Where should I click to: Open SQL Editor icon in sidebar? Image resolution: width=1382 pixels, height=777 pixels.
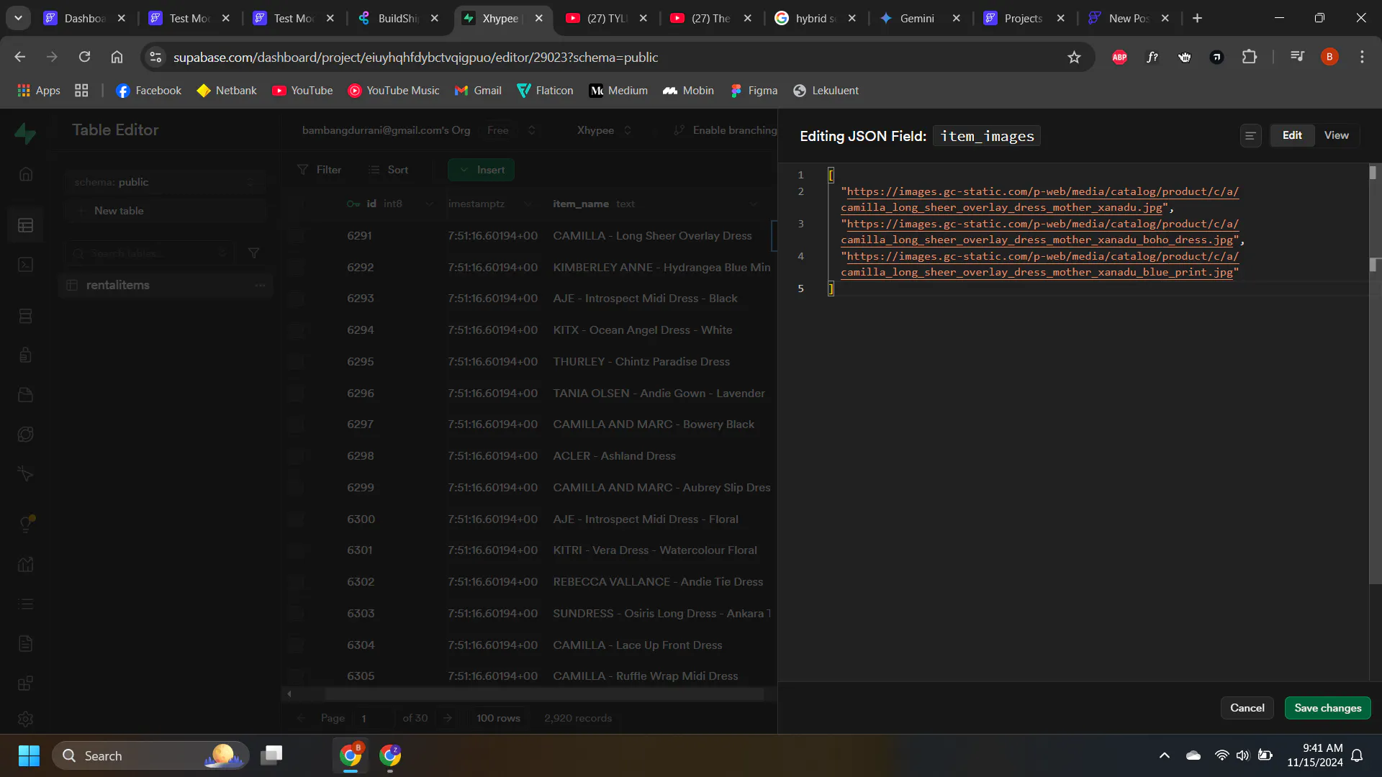[x=25, y=265]
